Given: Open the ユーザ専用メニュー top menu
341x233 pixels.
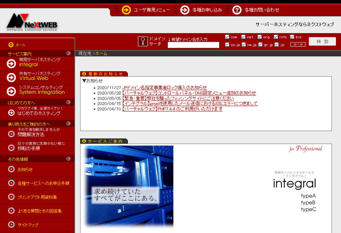Looking at the screenshot, I should point(146,10).
